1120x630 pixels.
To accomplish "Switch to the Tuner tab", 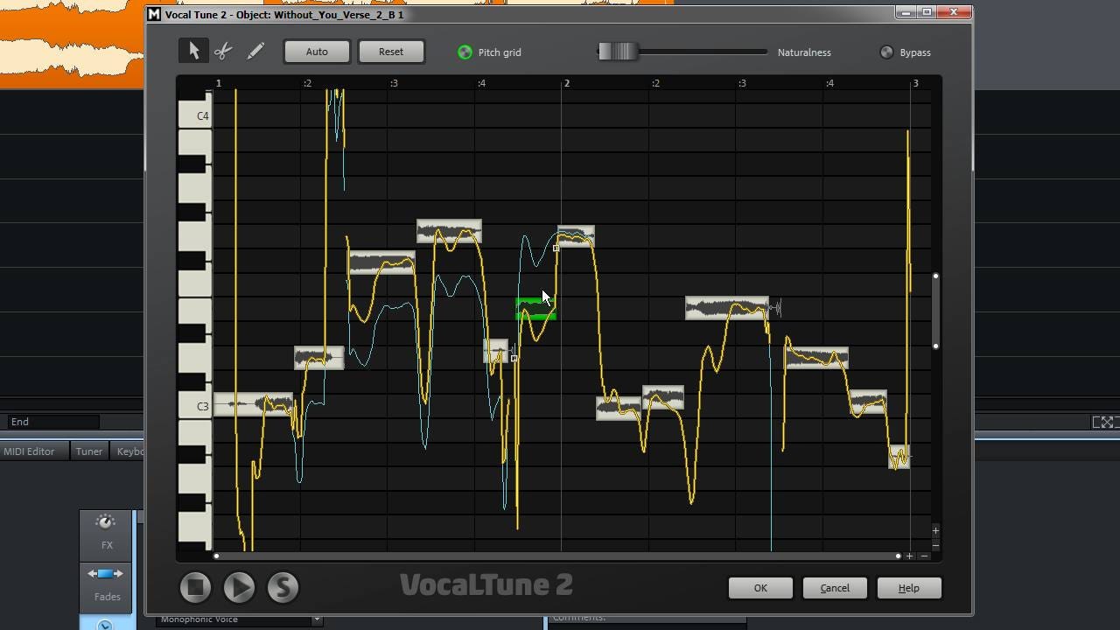I will click(88, 451).
